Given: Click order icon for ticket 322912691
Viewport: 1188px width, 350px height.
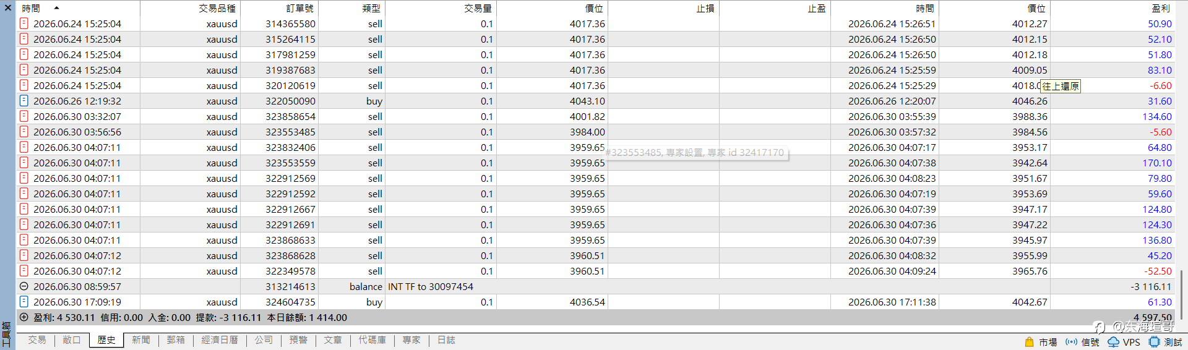Looking at the screenshot, I should (x=24, y=224).
